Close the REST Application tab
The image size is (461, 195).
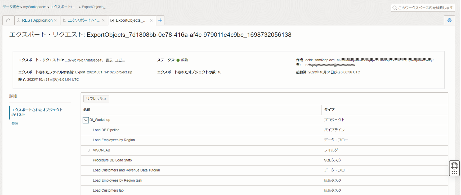tap(55, 20)
